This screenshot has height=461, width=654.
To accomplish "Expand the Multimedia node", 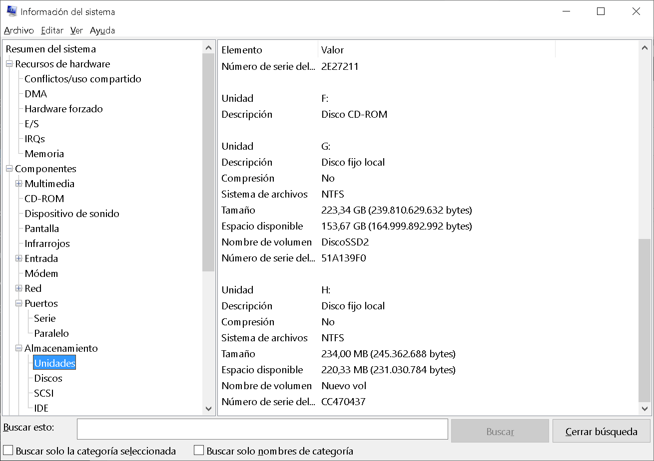I will coord(18,184).
